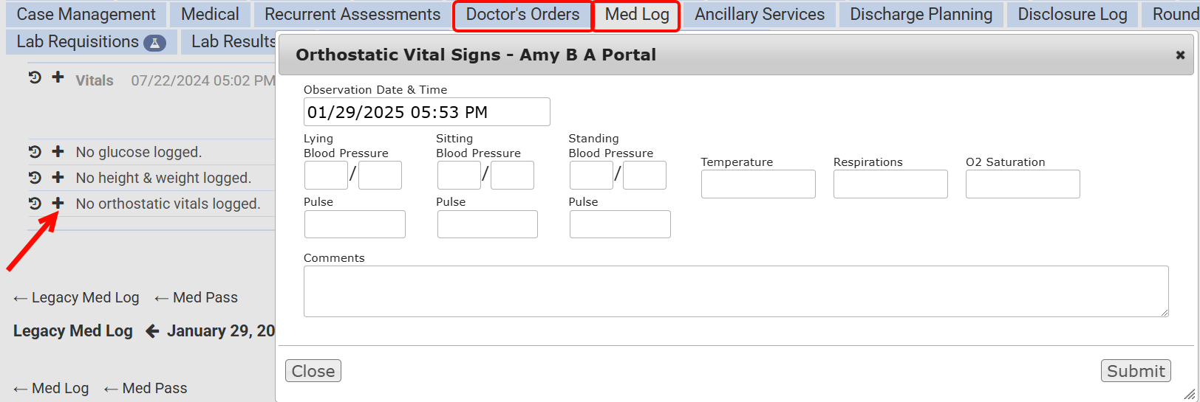Image resolution: width=1200 pixels, height=402 pixels.
Task: Click the history icon beside Vitals
Action: click(35, 77)
